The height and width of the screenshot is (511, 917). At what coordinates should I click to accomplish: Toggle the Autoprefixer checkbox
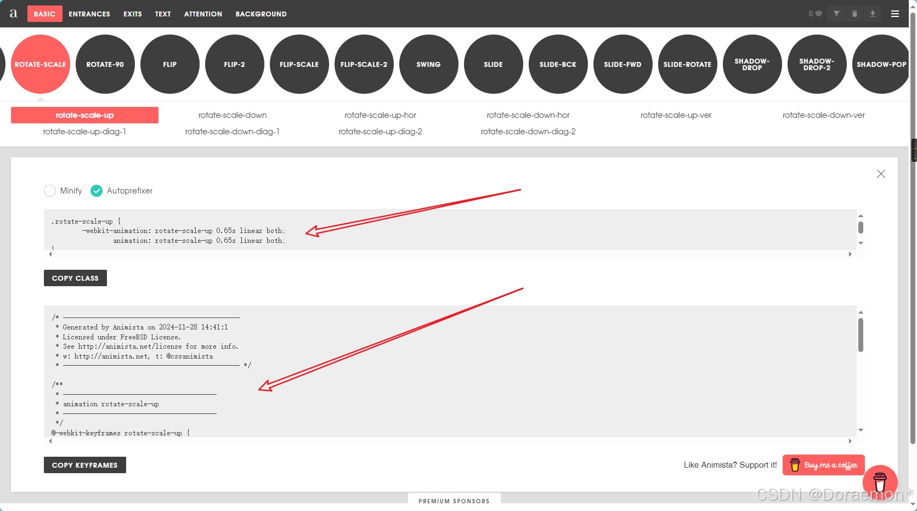point(97,191)
